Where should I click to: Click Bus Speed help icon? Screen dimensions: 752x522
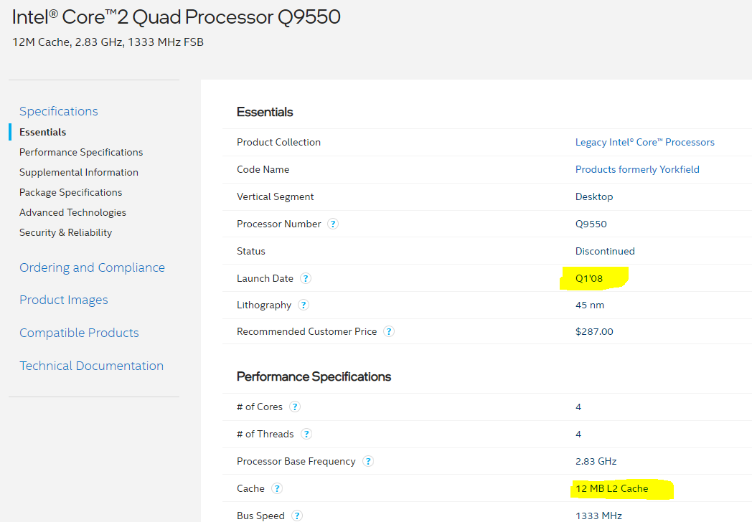coord(297,516)
